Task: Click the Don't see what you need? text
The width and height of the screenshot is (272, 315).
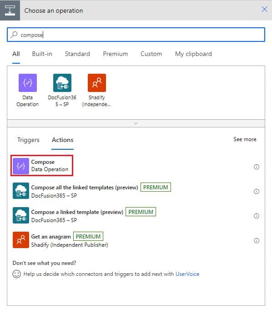Action: [x=45, y=263]
